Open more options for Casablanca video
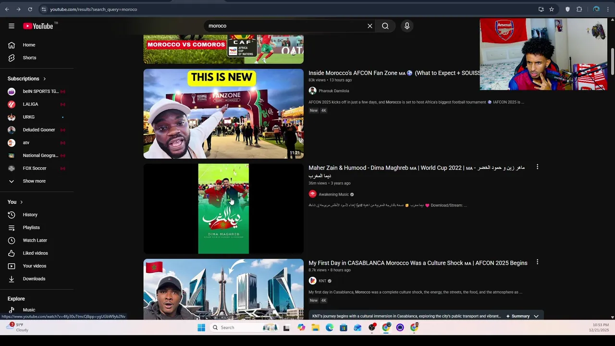 point(537,262)
